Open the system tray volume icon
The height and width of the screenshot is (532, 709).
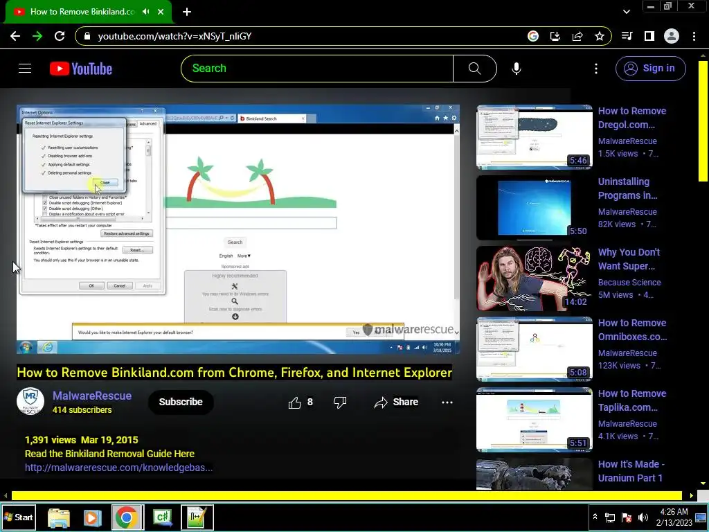pyautogui.click(x=643, y=517)
